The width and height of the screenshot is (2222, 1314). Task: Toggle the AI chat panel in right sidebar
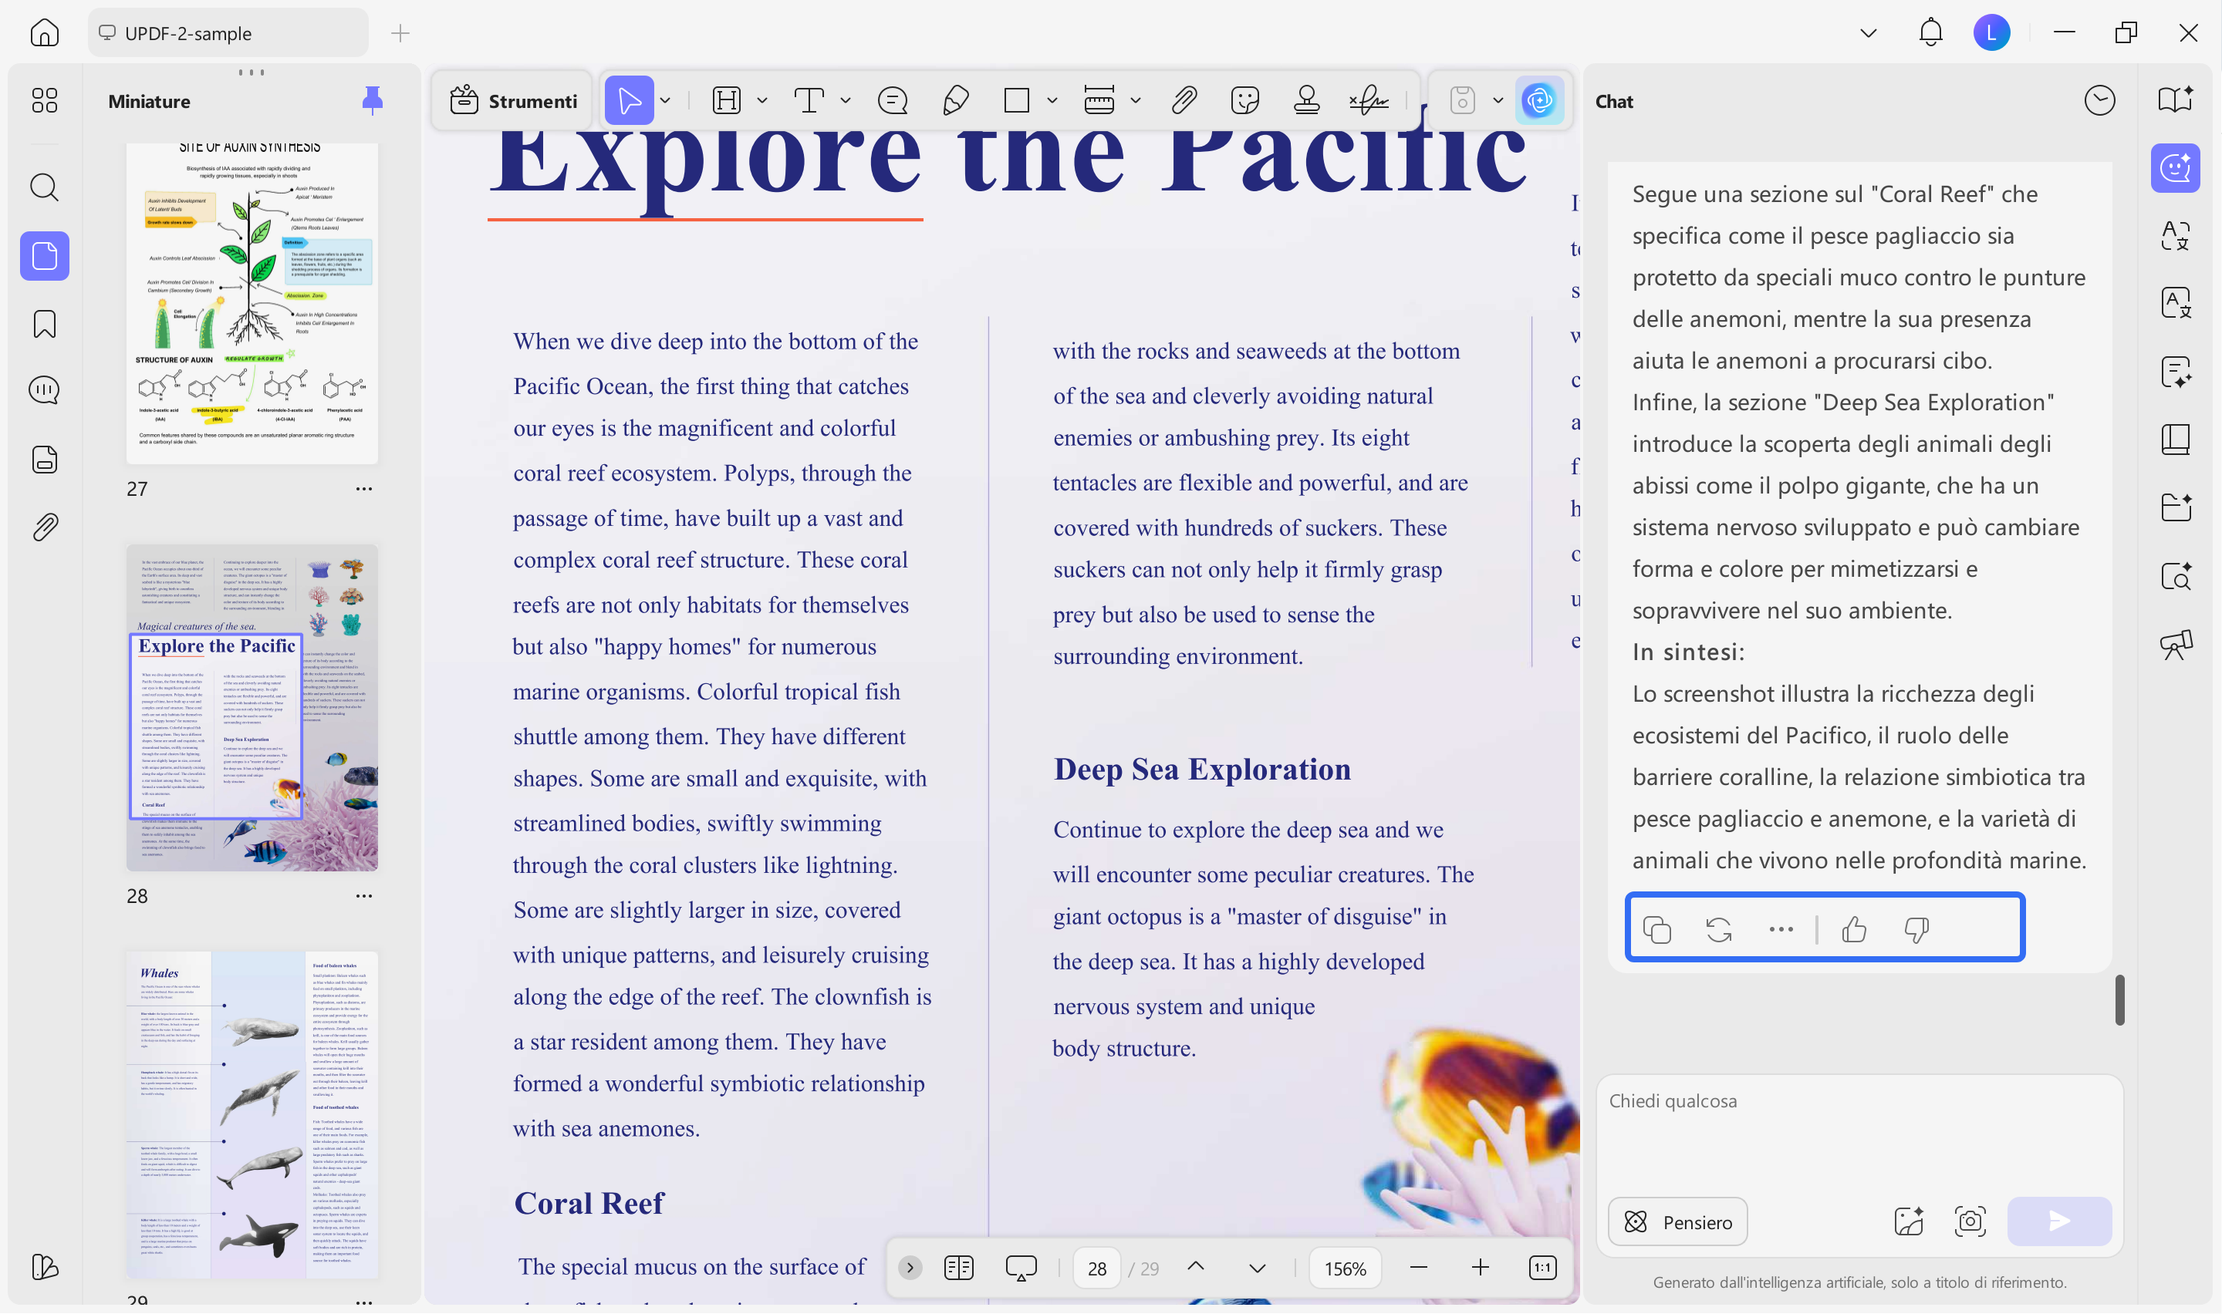2175,168
